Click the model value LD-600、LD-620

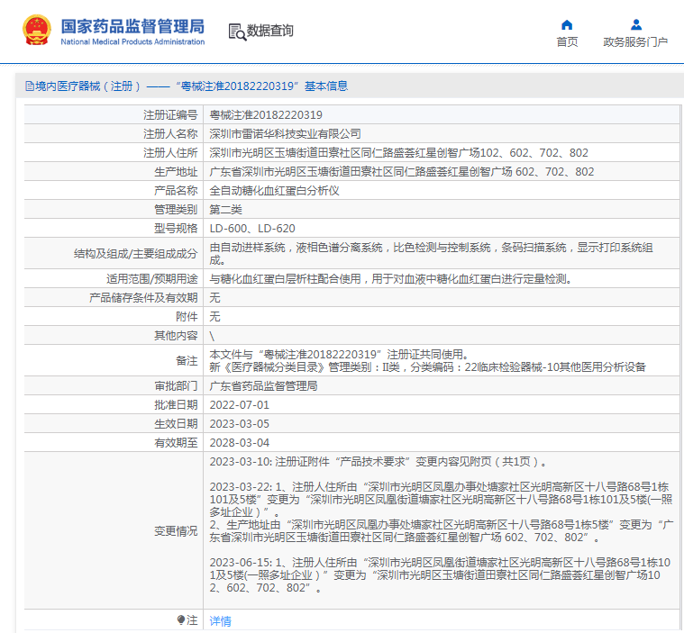coord(252,229)
